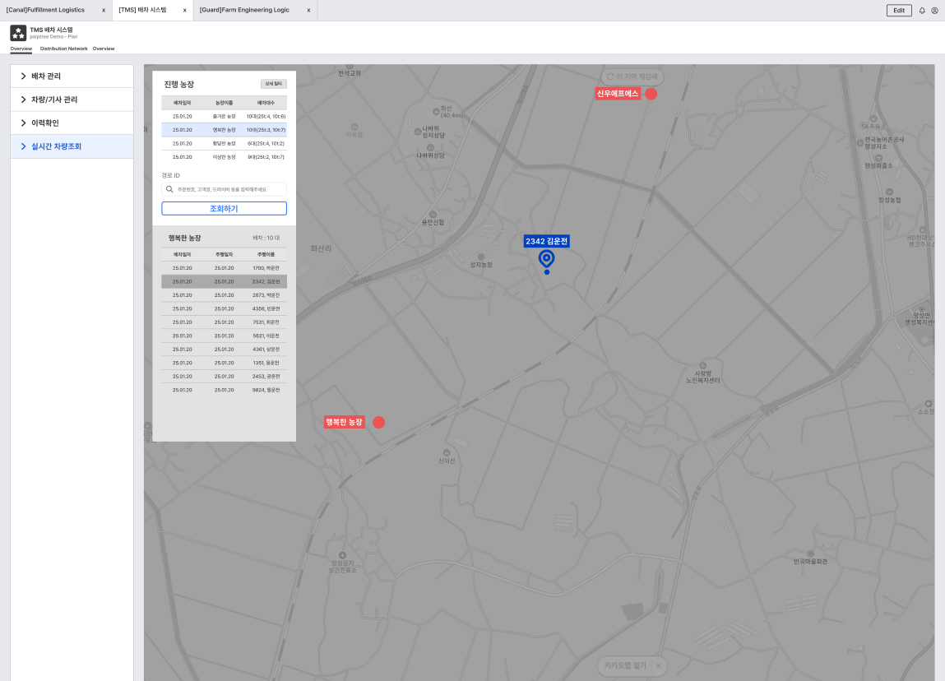Viewport: 945px width, 681px height.
Task: Click the search magnifier in 경로 ID field
Action: (169, 189)
